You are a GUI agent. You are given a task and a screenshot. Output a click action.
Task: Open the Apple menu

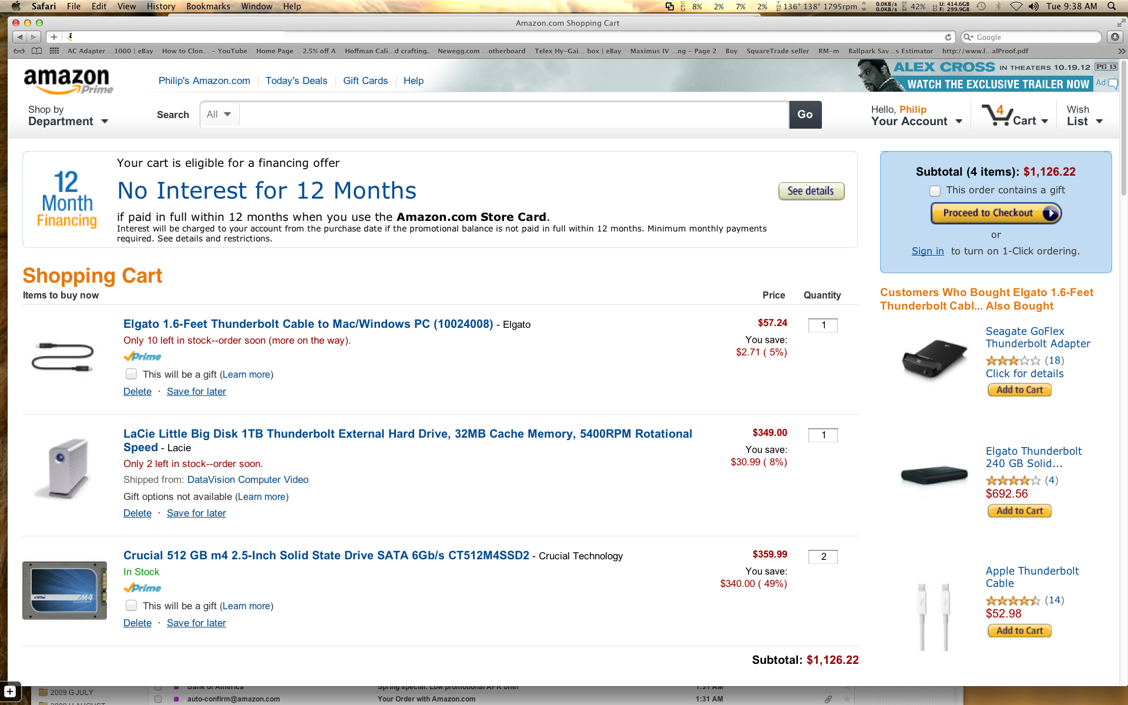16,6
